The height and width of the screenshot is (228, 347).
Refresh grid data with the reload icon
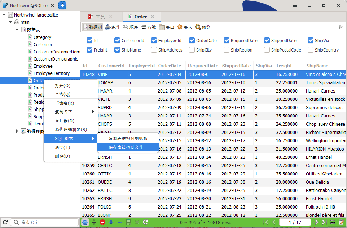pyautogui.click(x=145, y=222)
